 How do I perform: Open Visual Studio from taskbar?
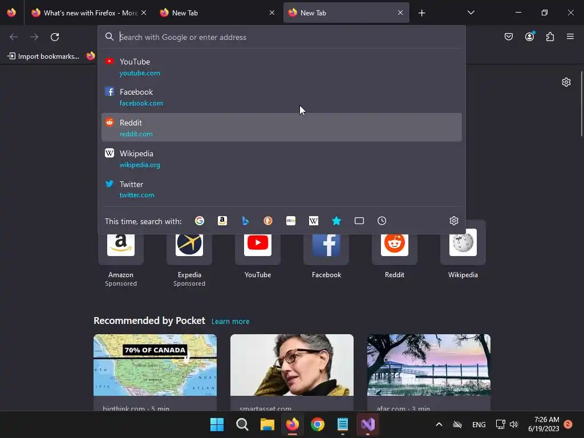[x=368, y=424]
